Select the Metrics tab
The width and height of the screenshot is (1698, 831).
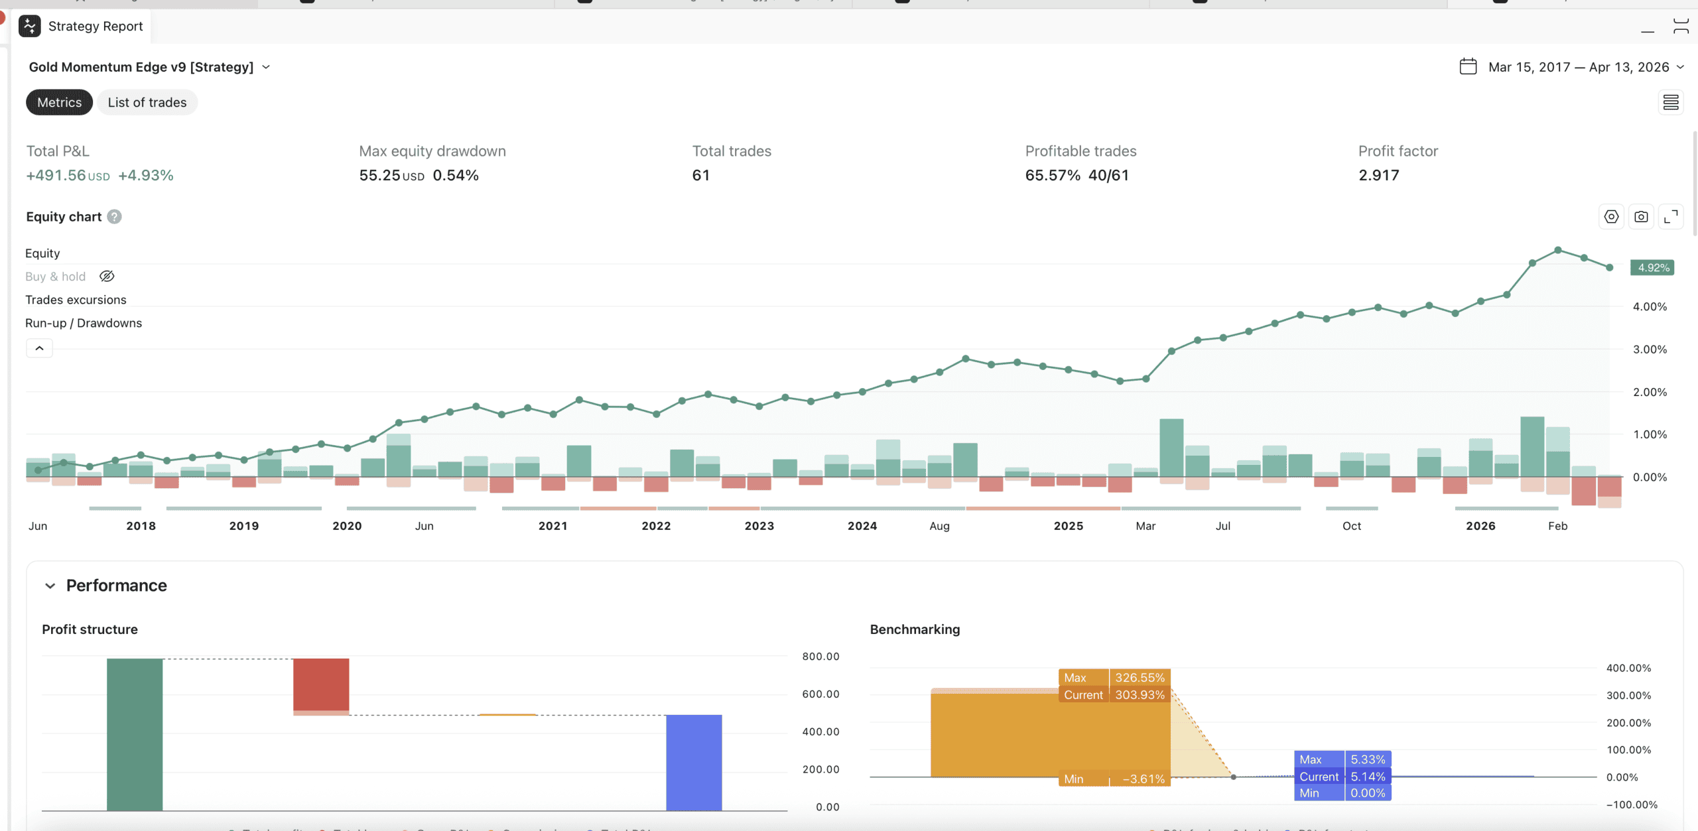(x=59, y=102)
